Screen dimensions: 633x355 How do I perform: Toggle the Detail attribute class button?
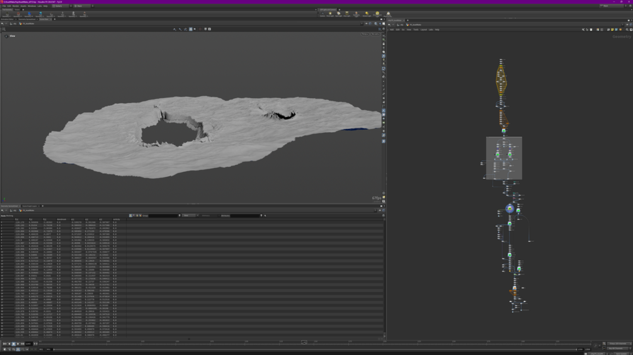140,215
